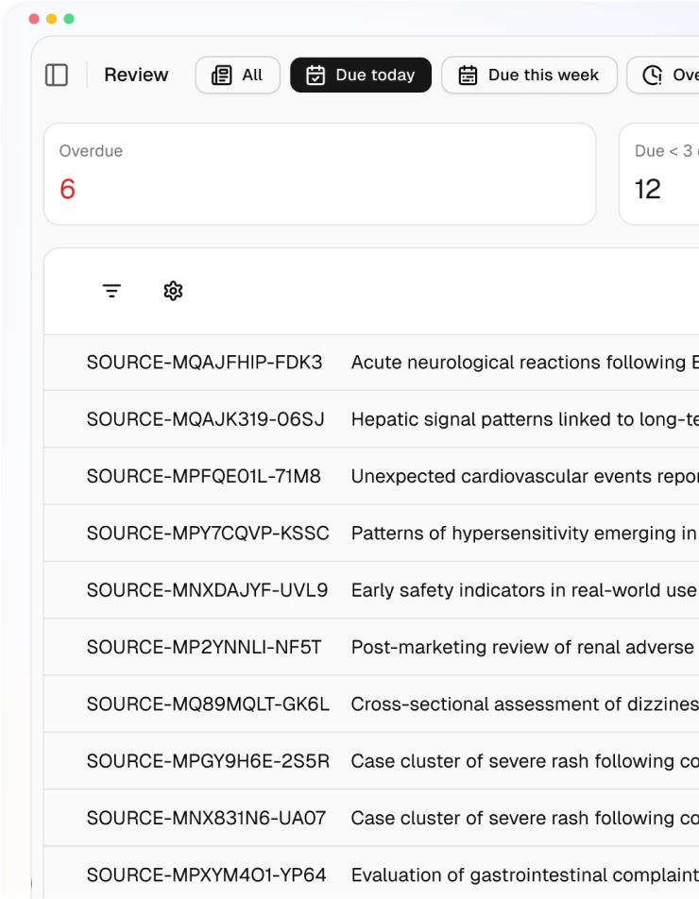The image size is (699, 899).
Task: Click source ID SOURCE-MNX831N6-UA07
Action: click(206, 818)
